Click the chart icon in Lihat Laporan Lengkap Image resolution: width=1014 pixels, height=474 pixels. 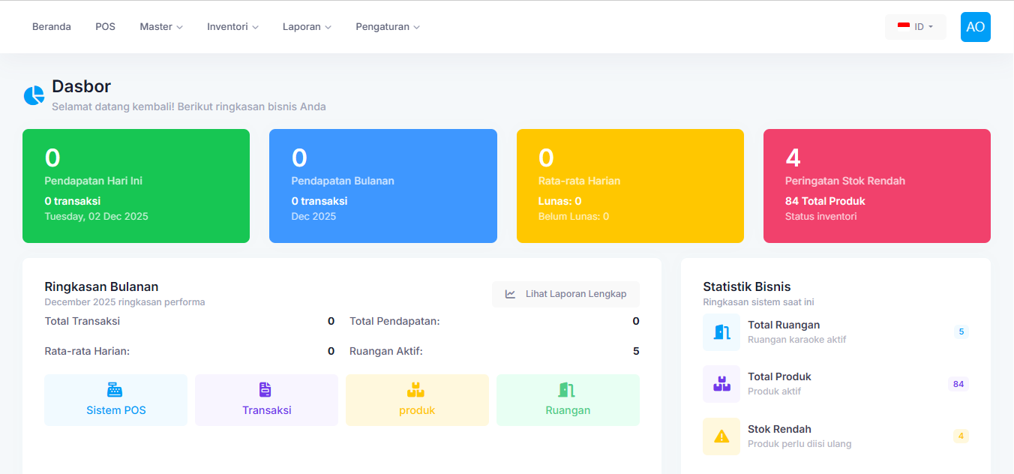pyautogui.click(x=510, y=294)
